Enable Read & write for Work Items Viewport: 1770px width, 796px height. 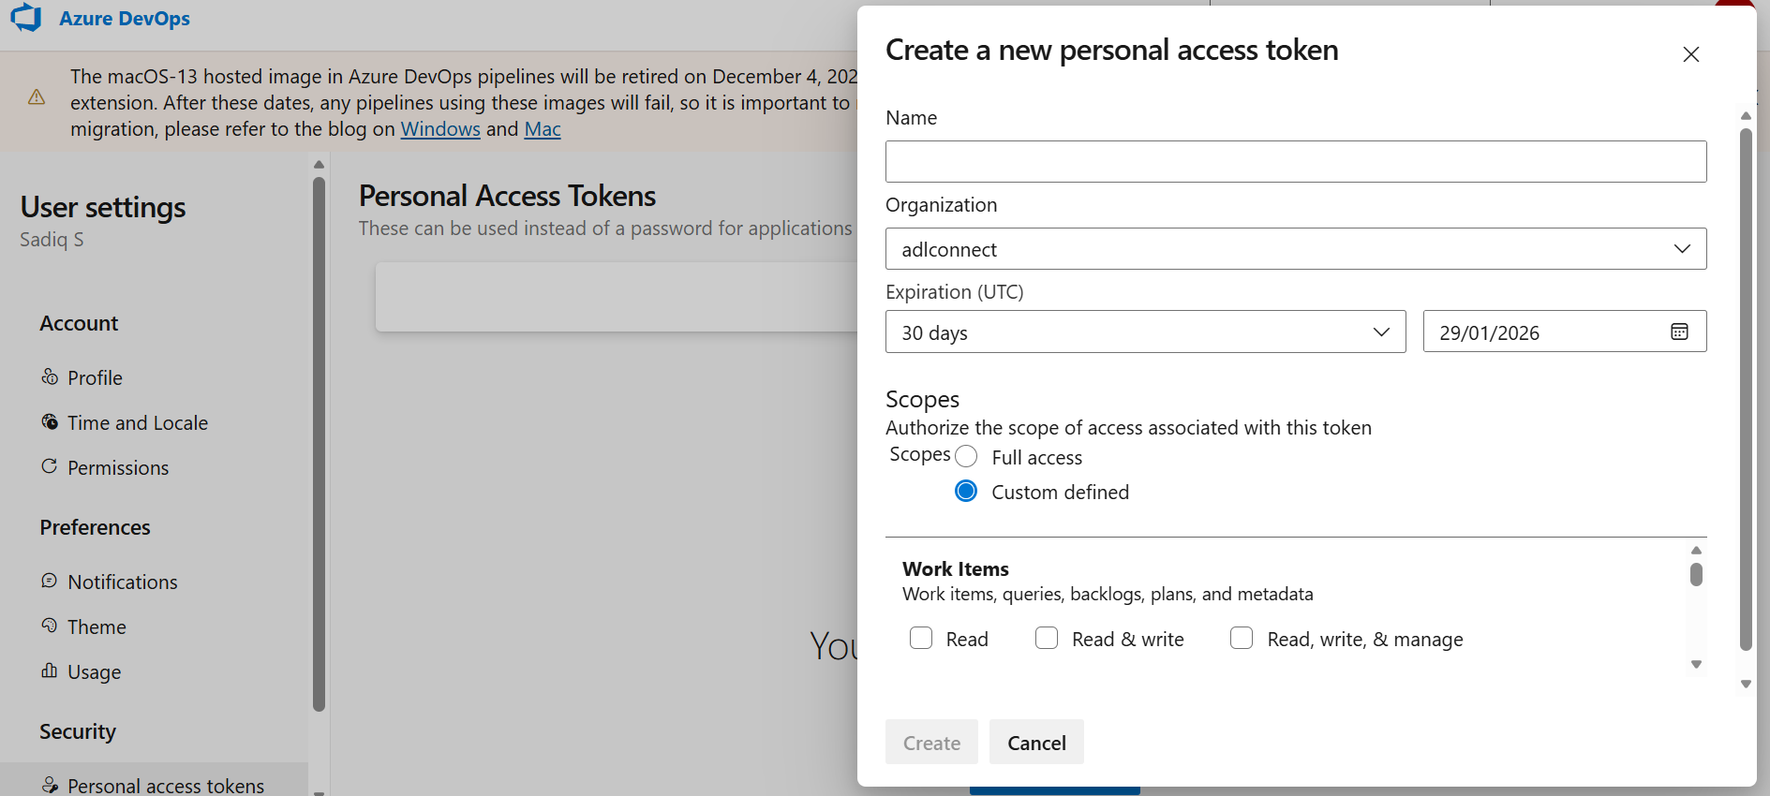[1047, 638]
